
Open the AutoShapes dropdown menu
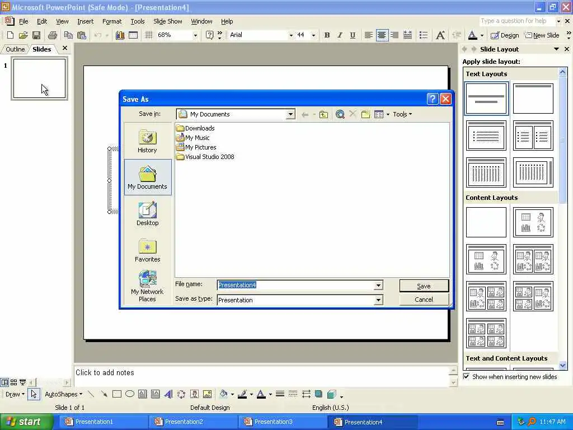tap(64, 394)
